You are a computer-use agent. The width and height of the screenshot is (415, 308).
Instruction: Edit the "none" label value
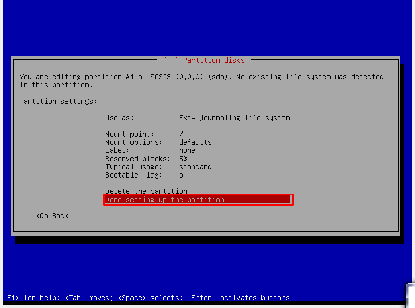187,150
